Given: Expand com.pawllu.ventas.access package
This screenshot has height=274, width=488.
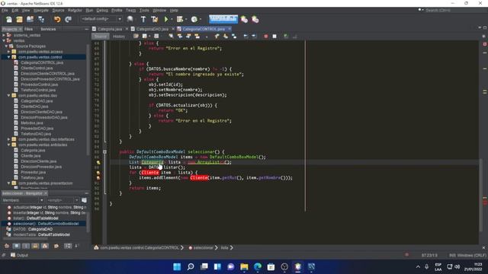Looking at the screenshot, I should pyautogui.click(x=8, y=52).
